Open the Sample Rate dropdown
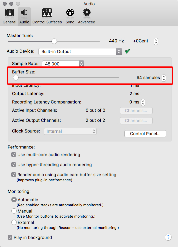The height and width of the screenshot is (247, 178). (x=63, y=64)
